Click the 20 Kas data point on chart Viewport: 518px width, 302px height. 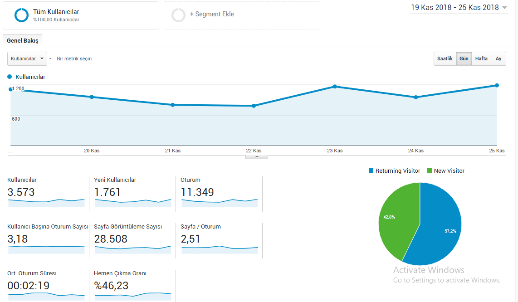coord(92,97)
